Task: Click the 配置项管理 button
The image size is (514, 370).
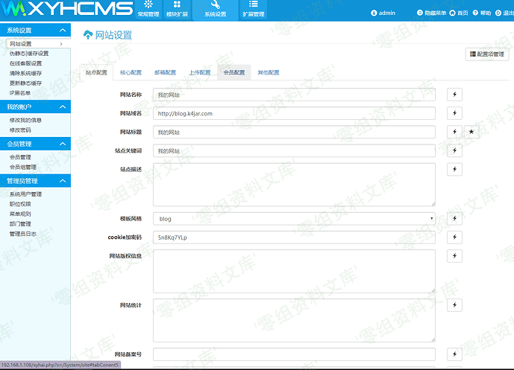Action: click(487, 54)
